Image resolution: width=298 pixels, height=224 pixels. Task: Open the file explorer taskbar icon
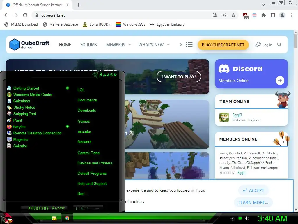tap(54, 218)
